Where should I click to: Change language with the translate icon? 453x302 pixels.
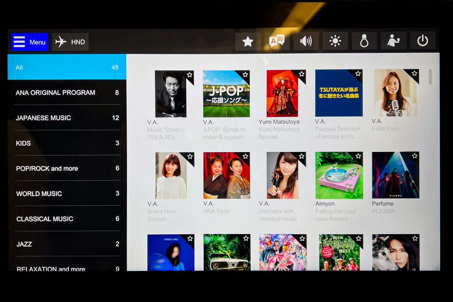tap(277, 41)
